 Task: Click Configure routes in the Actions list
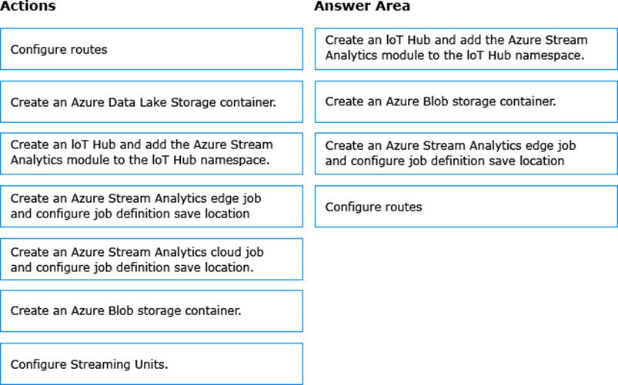(152, 49)
